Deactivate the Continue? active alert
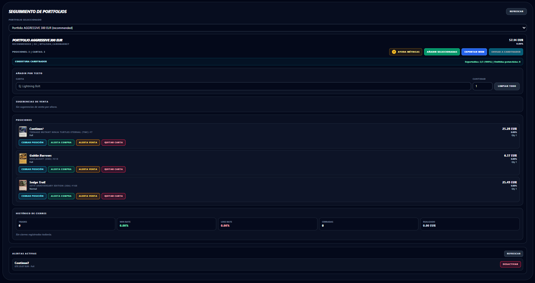 point(510,264)
